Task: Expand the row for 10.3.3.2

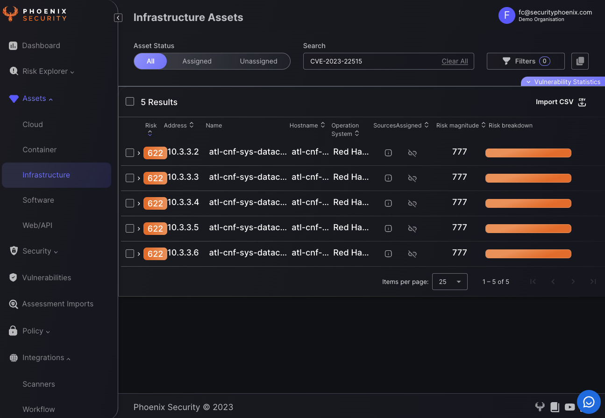Action: [139, 153]
